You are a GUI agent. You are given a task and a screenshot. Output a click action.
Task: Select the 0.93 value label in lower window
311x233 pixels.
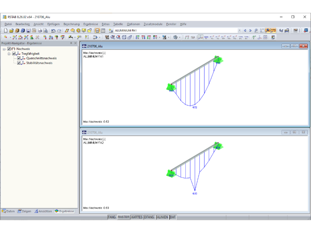195,194
